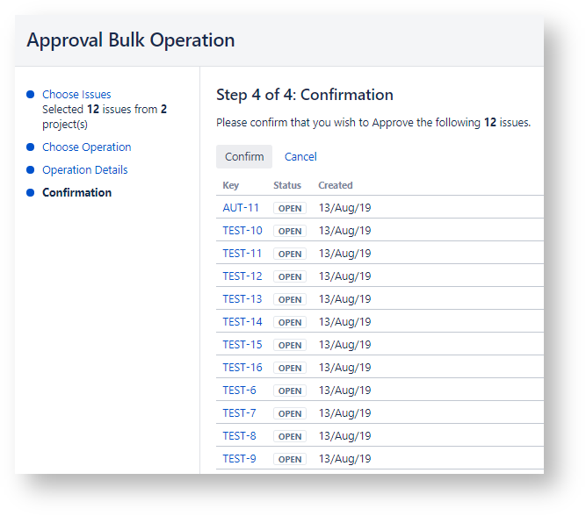Open the Operation Details step
586x516 pixels.
pos(85,170)
